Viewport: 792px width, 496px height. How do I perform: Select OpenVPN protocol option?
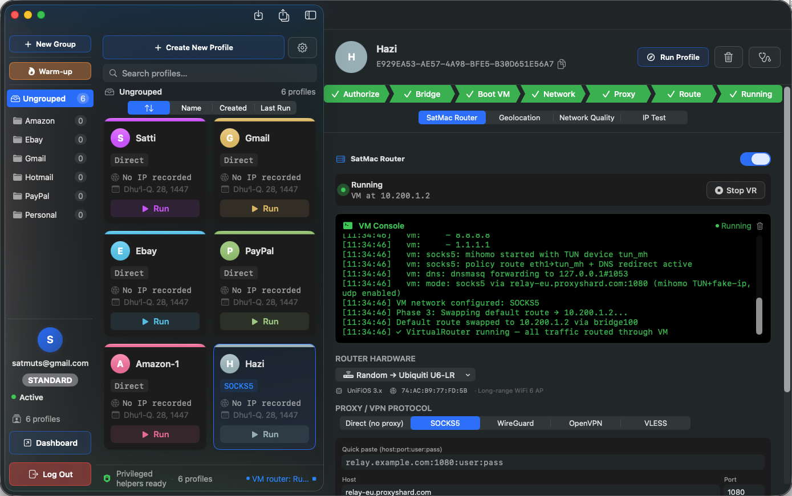click(586, 423)
